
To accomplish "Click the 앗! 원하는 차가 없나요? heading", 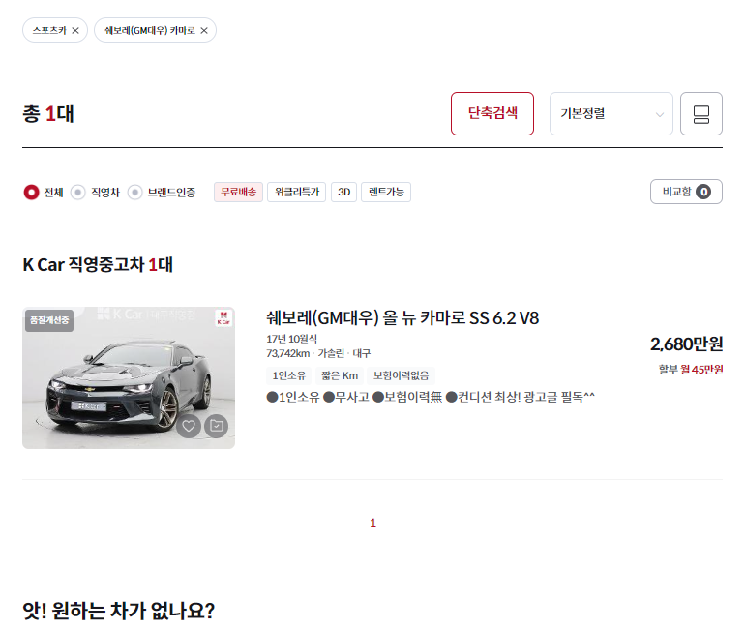I will 119,611.
